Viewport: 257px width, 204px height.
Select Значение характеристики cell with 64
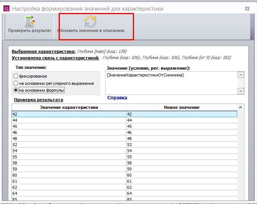point(69,193)
